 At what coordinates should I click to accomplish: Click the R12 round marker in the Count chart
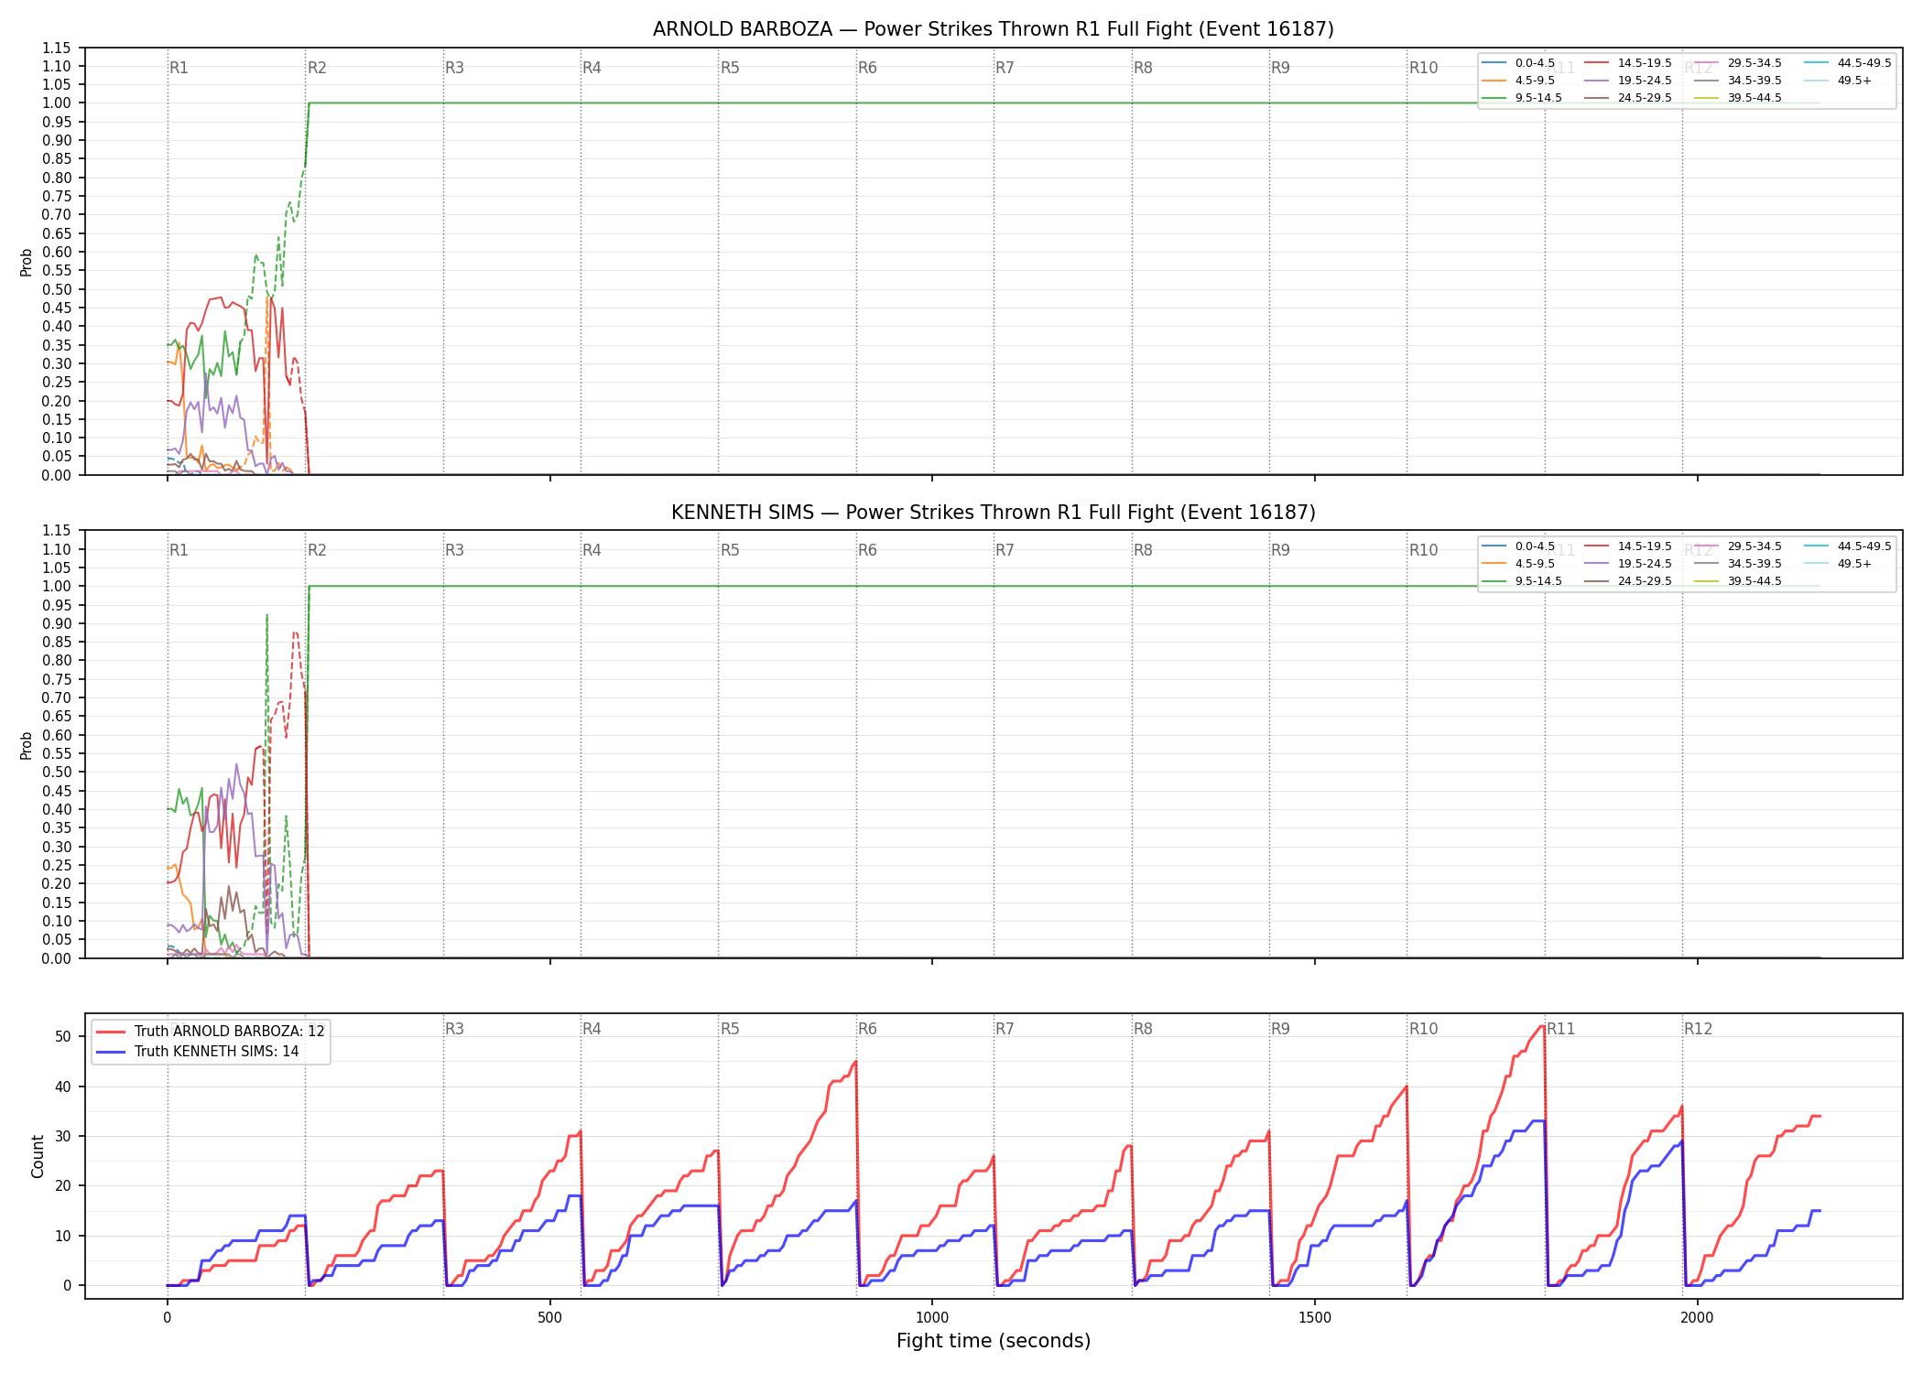[1699, 1029]
